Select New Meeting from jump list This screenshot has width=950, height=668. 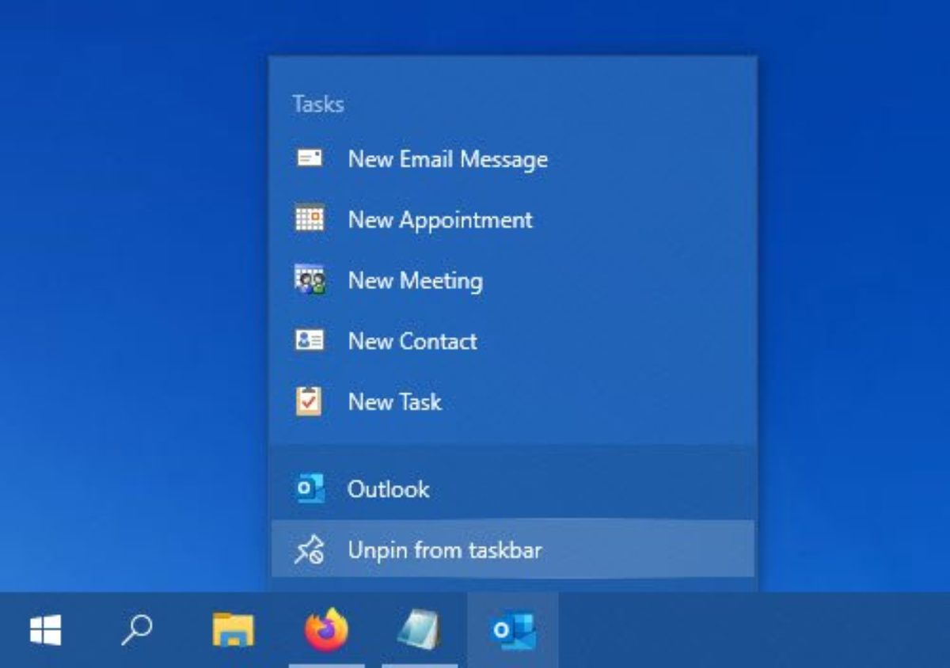coord(513,280)
